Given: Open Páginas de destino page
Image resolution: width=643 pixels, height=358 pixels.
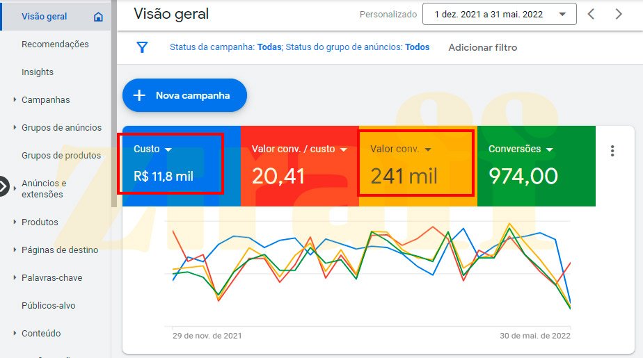Looking at the screenshot, I should (x=60, y=250).
